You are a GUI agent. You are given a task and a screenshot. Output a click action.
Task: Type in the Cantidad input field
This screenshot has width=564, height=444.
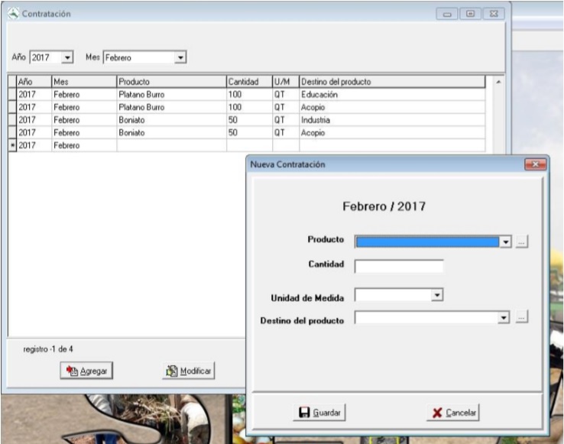pyautogui.click(x=399, y=266)
